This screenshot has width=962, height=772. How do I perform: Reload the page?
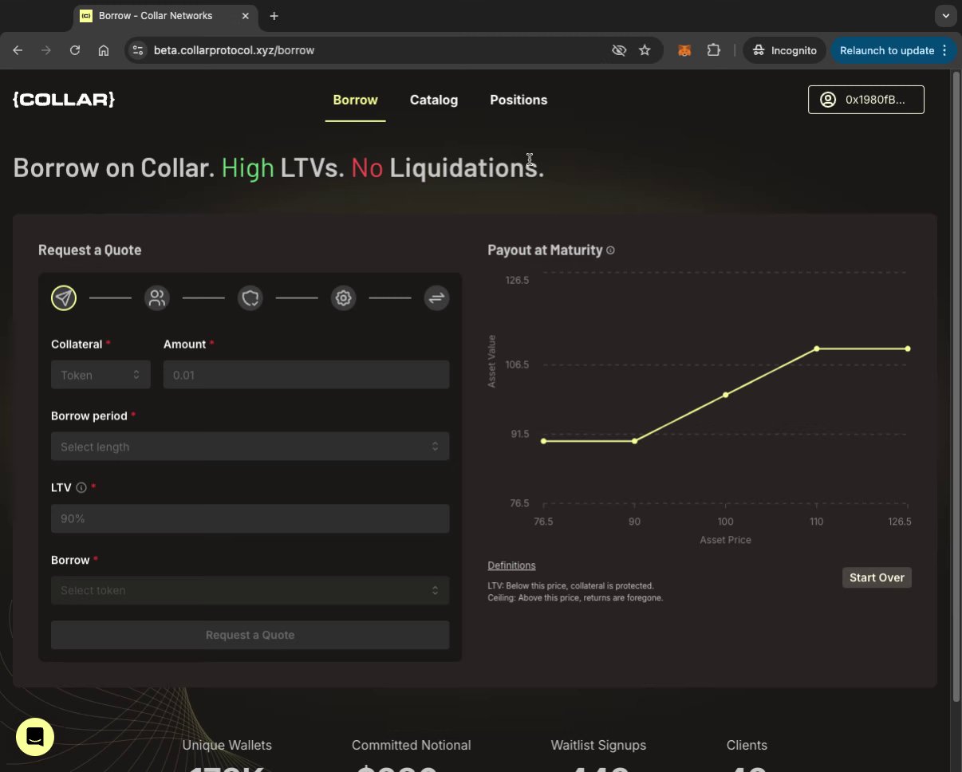(75, 50)
